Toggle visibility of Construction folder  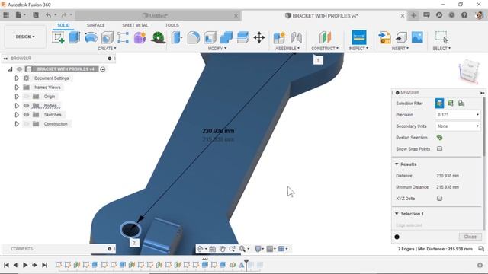[x=26, y=124]
